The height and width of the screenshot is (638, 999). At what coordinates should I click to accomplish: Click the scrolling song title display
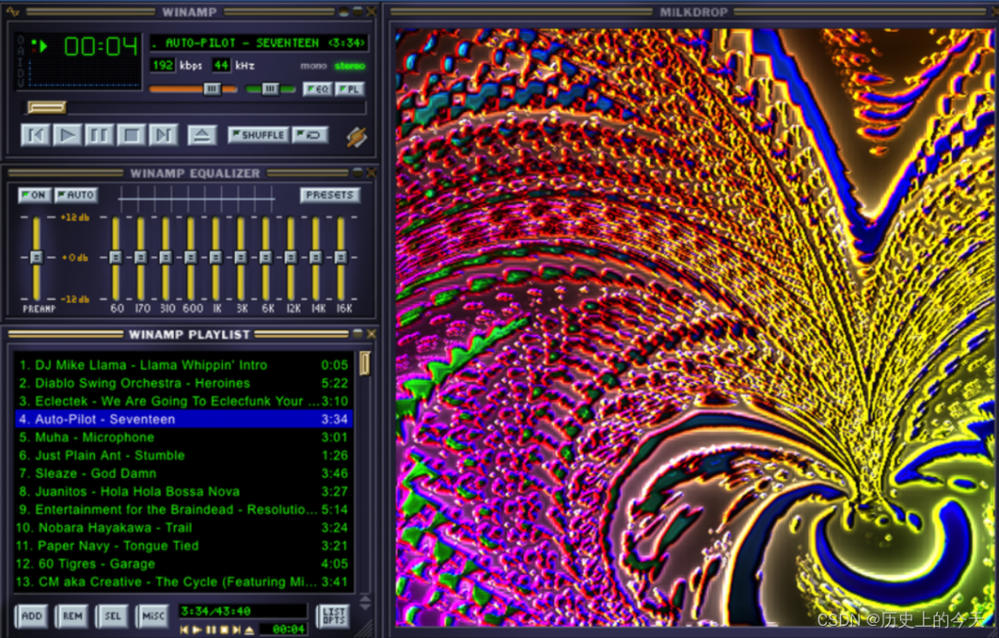(259, 43)
